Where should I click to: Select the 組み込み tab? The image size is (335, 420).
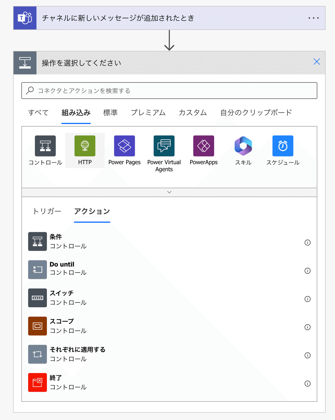(76, 112)
